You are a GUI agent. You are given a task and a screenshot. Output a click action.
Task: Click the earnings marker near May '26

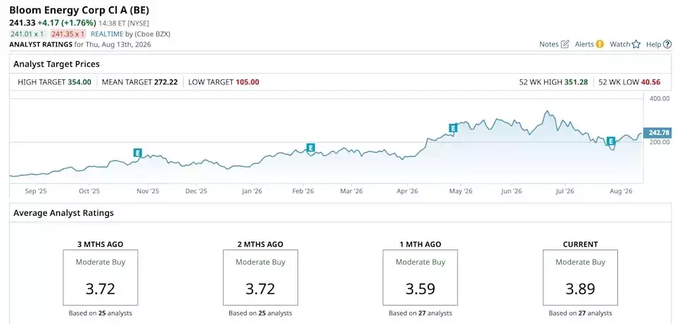453,128
